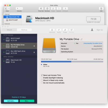Image resolution: width=108 pixels, height=108 pixels.
Task: Enable Spotlight Indexing checkbox
Action: (42, 77)
